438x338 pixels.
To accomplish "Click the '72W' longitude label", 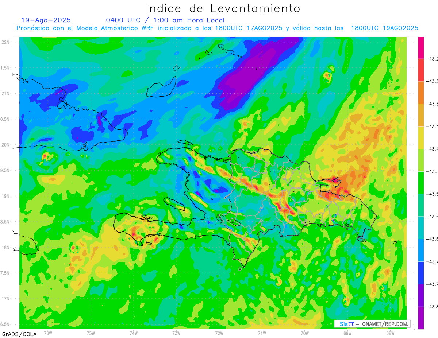I will coord(219,333).
